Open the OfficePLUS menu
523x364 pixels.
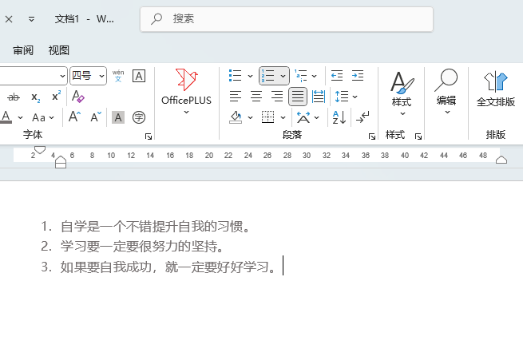(x=186, y=91)
